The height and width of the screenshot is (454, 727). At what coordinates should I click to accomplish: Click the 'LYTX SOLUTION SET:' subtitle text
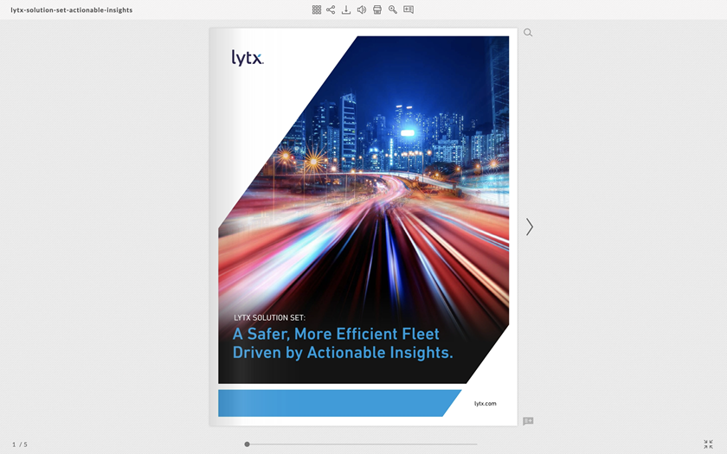click(x=269, y=317)
